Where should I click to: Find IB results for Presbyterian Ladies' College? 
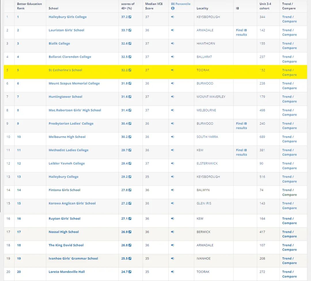click(241, 126)
